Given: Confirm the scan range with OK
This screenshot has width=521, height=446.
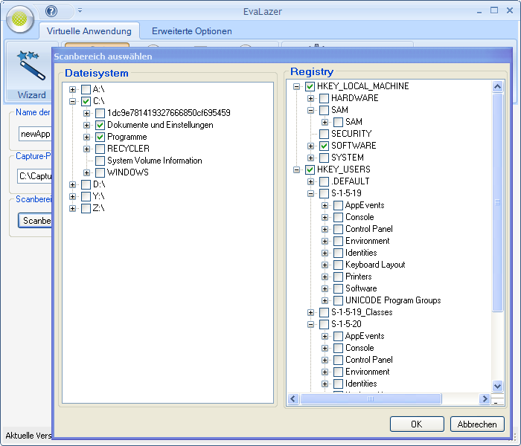Looking at the screenshot, I should pos(416,424).
